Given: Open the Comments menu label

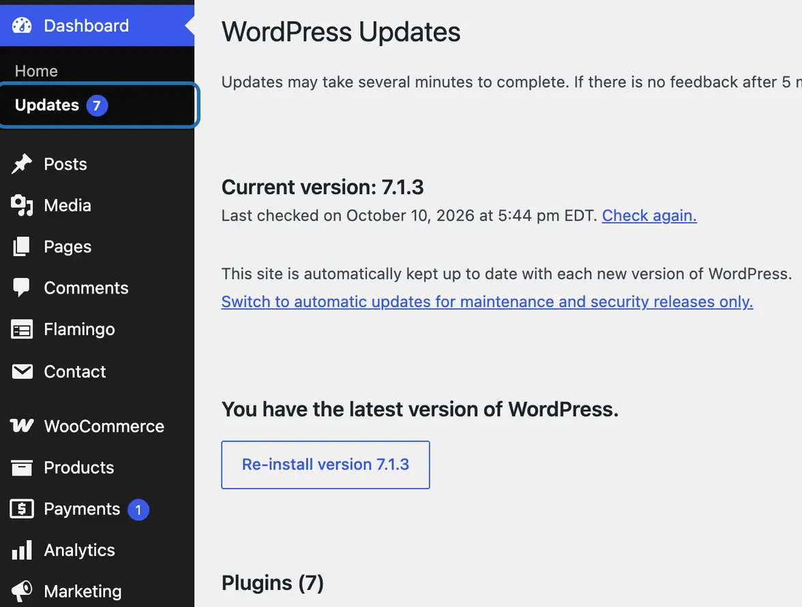Looking at the screenshot, I should click(x=87, y=288).
